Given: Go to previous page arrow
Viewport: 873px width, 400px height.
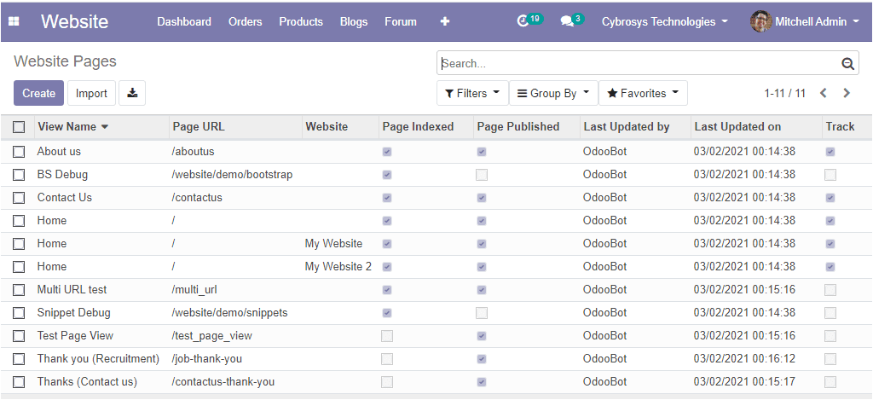Looking at the screenshot, I should pos(824,93).
